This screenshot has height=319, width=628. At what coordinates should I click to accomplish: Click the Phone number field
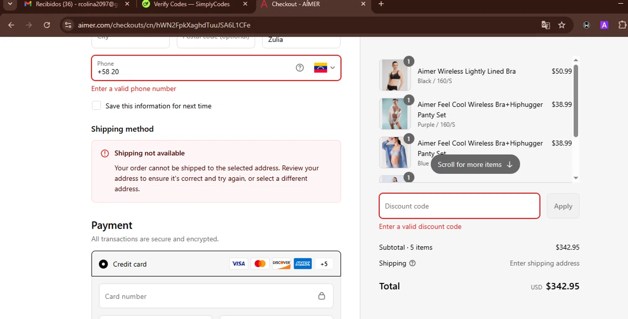tap(216, 68)
